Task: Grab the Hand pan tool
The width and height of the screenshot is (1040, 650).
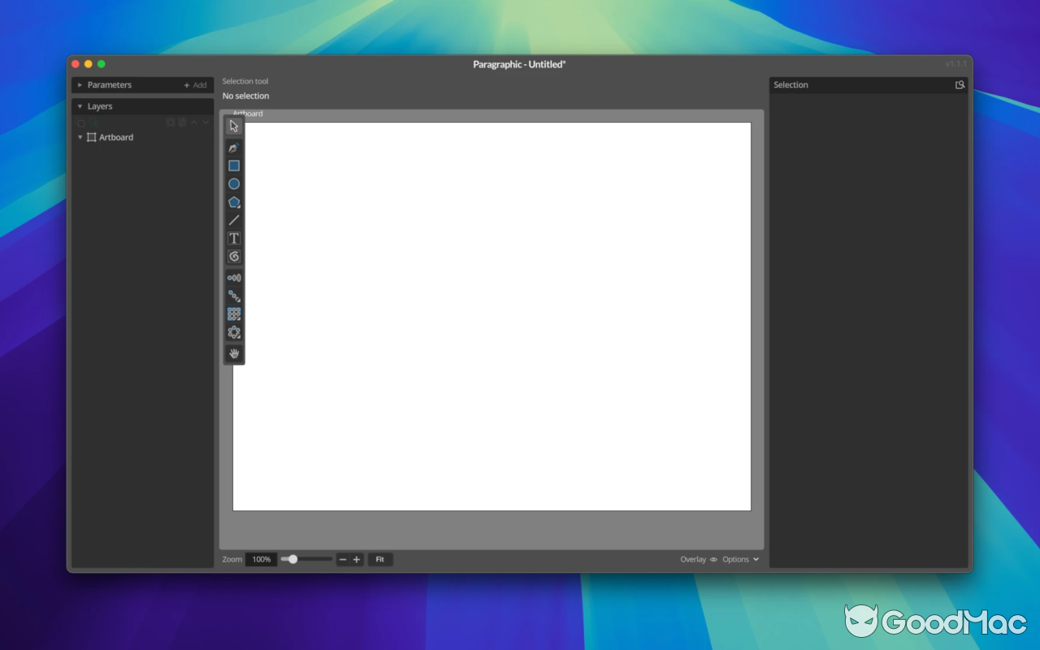Action: [234, 353]
